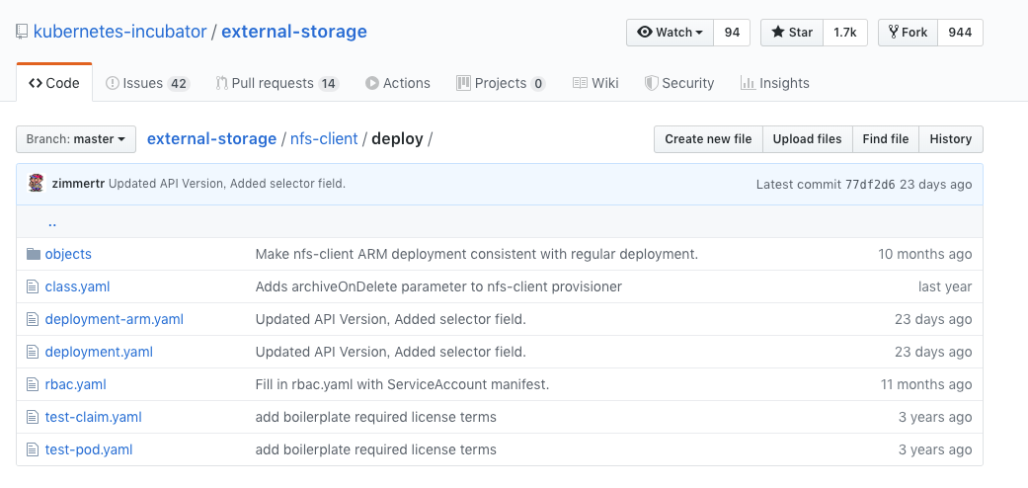Click the repository book icon
The image size is (1028, 488).
(22, 32)
